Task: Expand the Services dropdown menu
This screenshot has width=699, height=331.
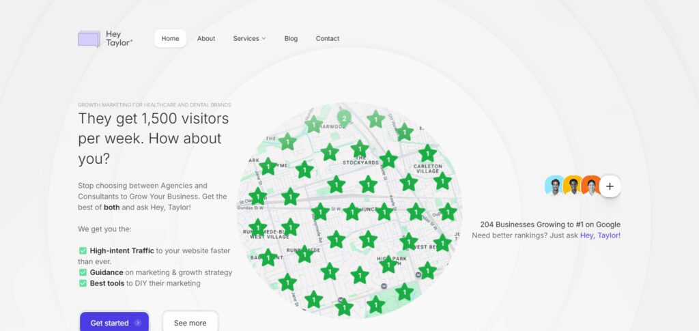Action: pyautogui.click(x=249, y=39)
